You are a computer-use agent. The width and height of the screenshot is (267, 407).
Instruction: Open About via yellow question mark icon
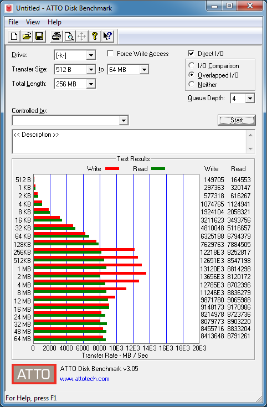click(95, 36)
